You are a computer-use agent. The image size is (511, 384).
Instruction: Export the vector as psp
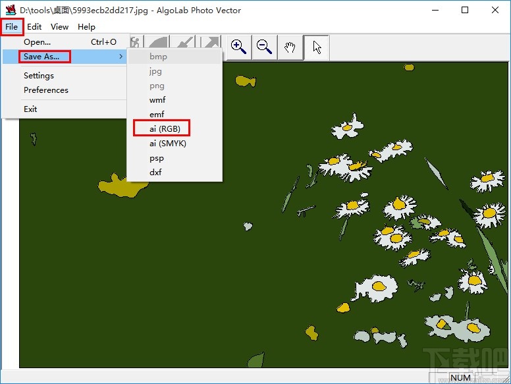click(156, 158)
